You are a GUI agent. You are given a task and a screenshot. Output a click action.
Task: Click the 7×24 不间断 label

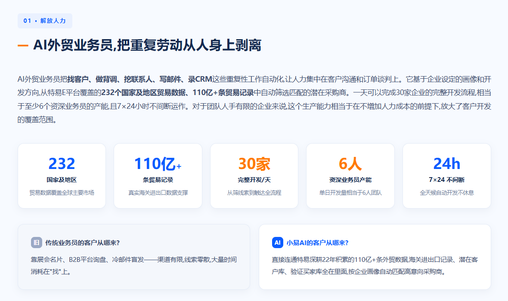point(447,180)
